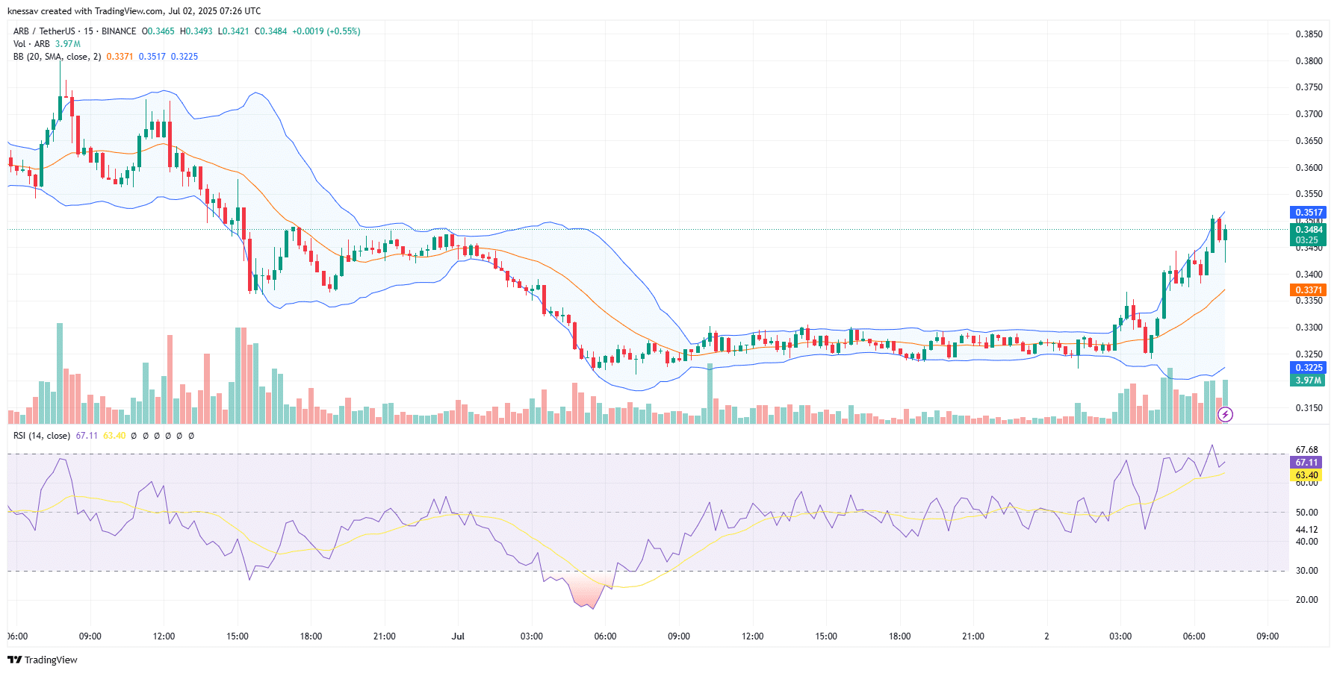
Task: Click the change value +0.0019 (+0.55%)
Action: click(x=326, y=31)
